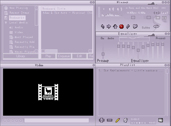Click library tree scroll-down arrow

36,51
